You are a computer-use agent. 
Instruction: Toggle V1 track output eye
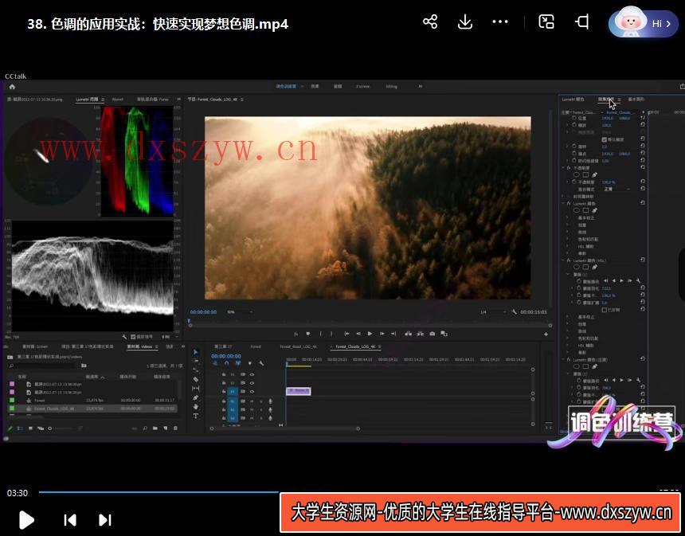pyautogui.click(x=252, y=391)
